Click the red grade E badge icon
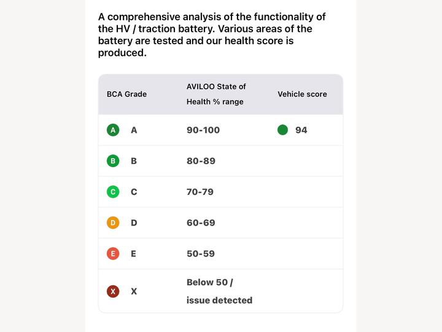 (113, 254)
